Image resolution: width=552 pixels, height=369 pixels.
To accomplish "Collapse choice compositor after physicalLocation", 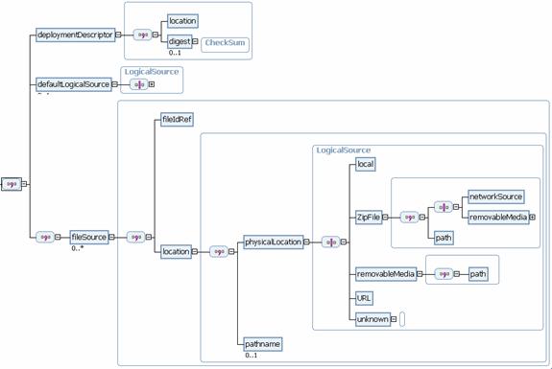I will pyautogui.click(x=344, y=242).
